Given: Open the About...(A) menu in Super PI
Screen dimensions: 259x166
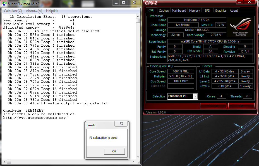Looking at the screenshot, I should (x=34, y=11).
